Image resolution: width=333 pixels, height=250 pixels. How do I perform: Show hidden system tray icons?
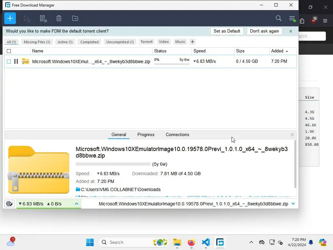[x=251, y=242]
